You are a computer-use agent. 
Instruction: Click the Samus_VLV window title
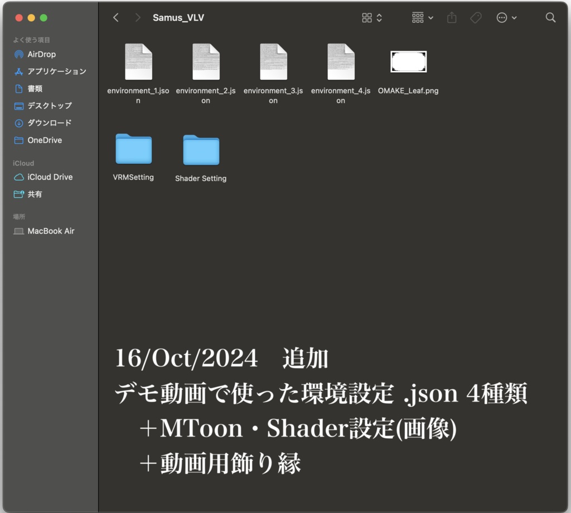(x=178, y=17)
